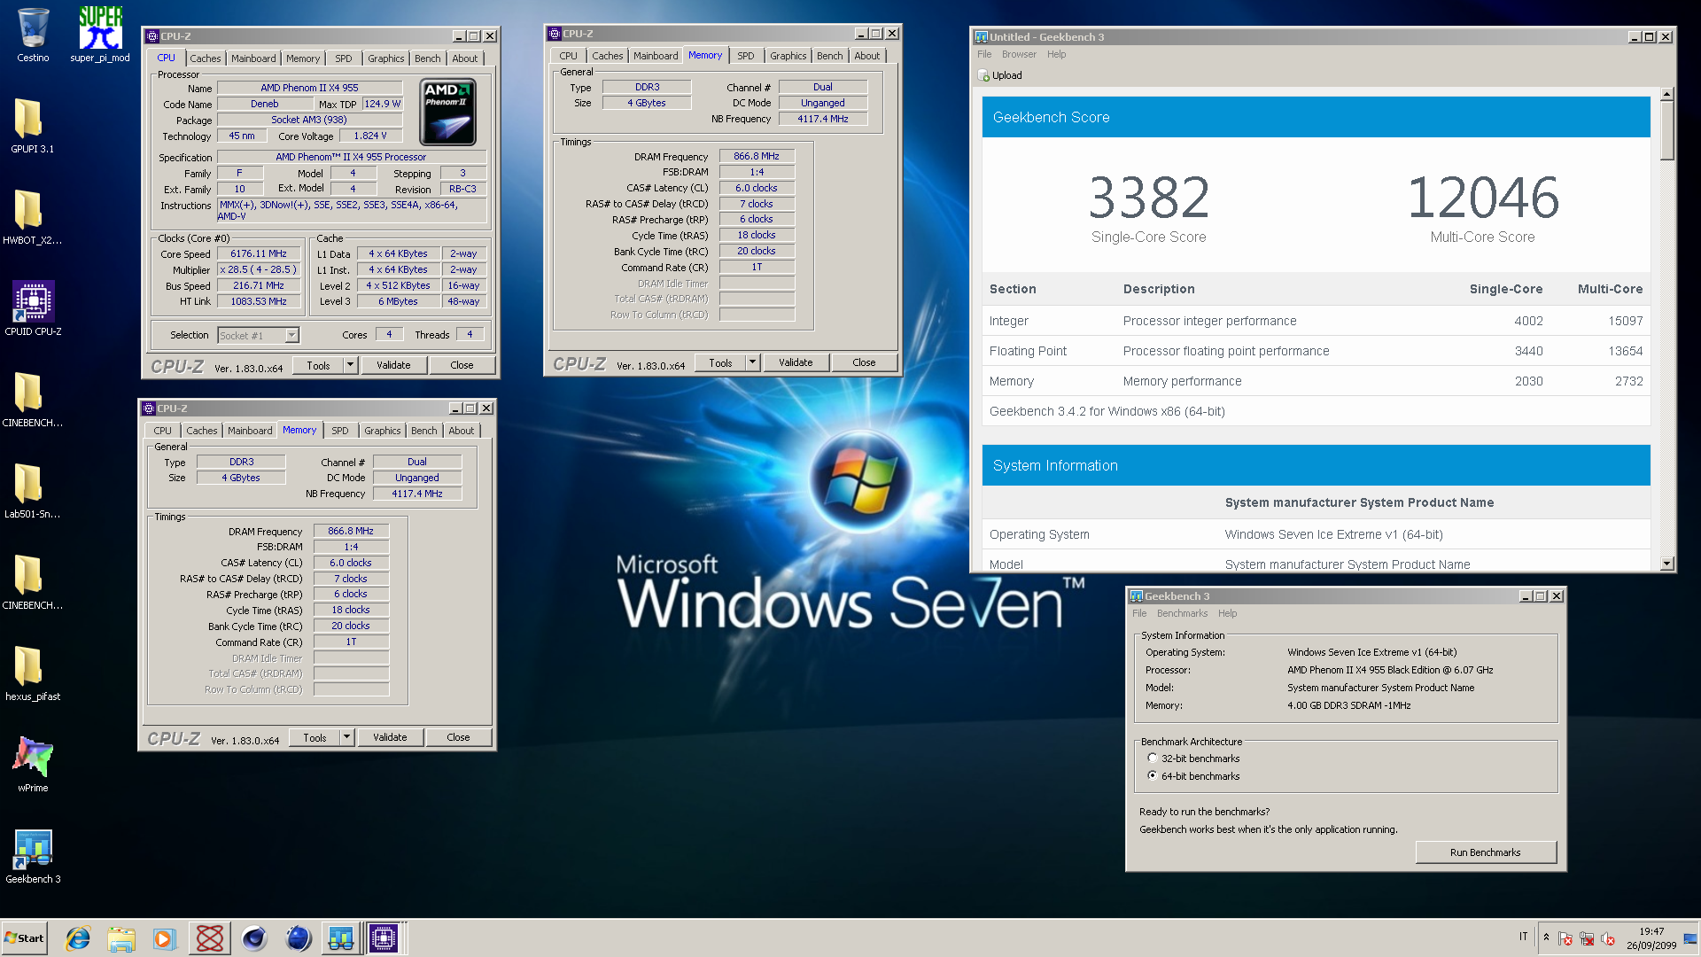Viewport: 1701px width, 957px height.
Task: Open the GPUPI 3.1 folder
Action: pyautogui.click(x=33, y=127)
